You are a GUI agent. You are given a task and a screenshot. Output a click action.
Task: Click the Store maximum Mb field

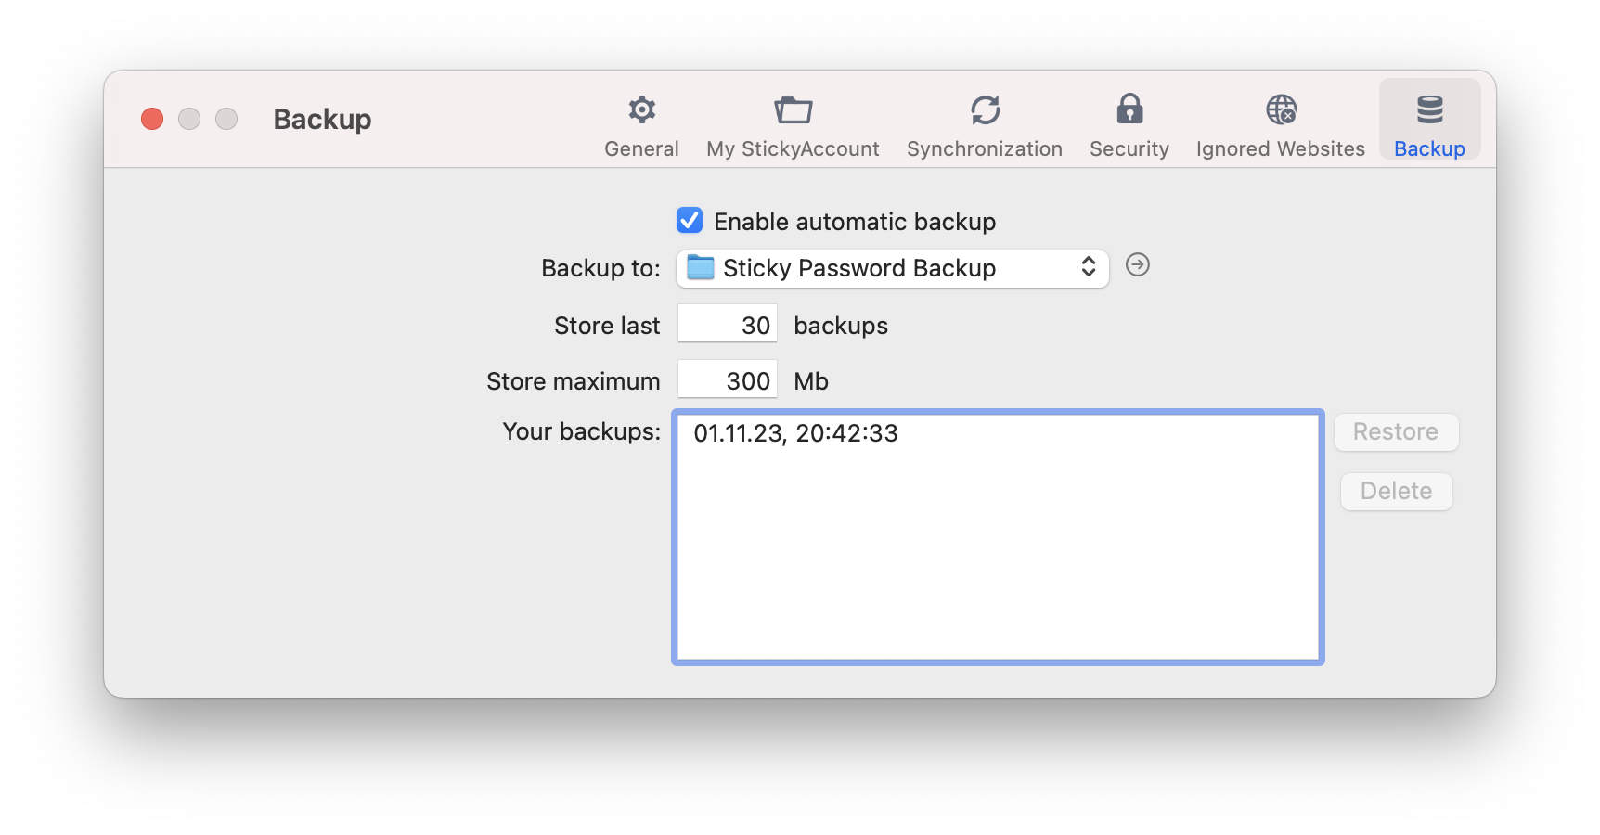pyautogui.click(x=727, y=379)
